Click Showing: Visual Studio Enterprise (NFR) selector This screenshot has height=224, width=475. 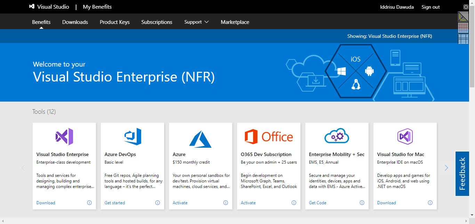tap(389, 36)
